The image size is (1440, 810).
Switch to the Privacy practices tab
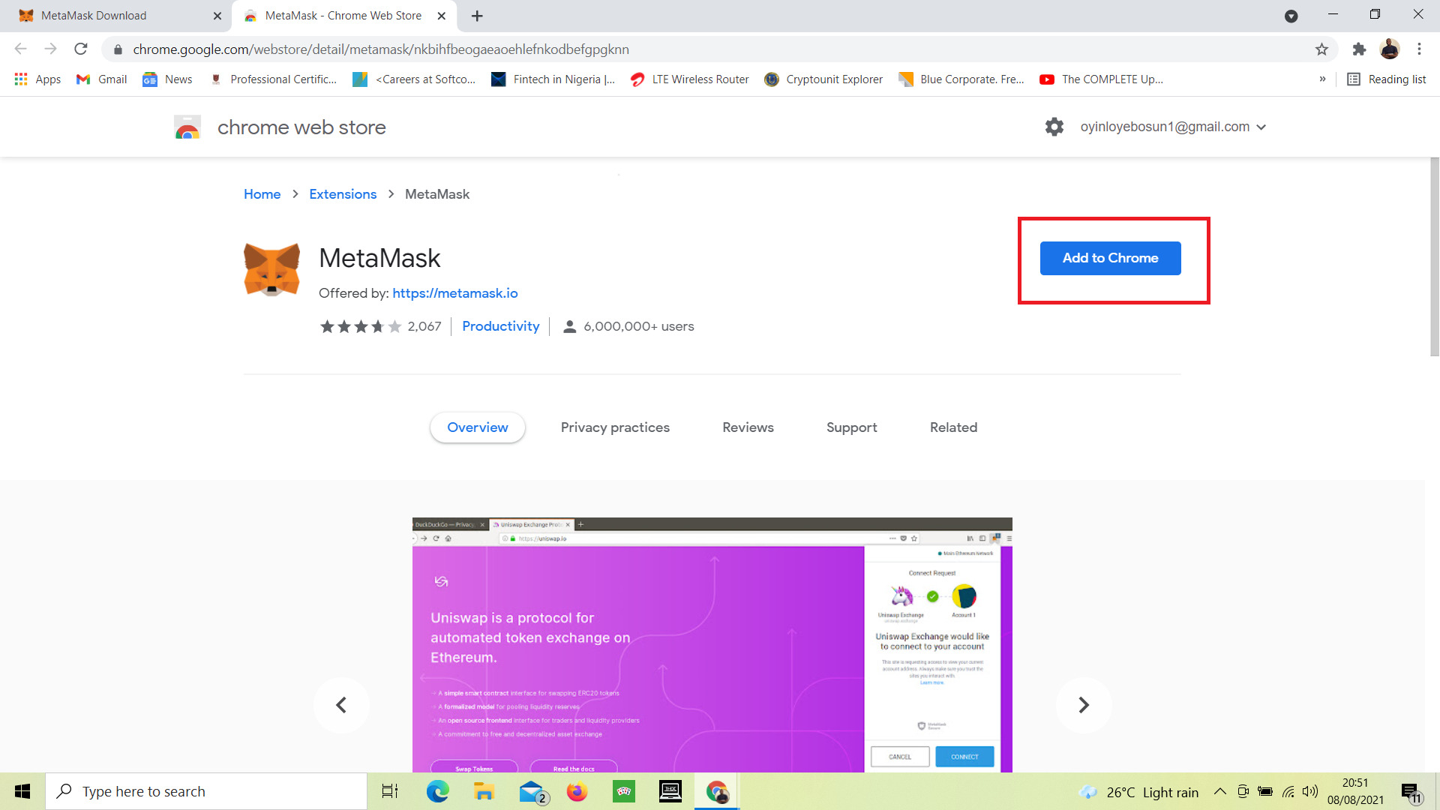click(x=615, y=427)
